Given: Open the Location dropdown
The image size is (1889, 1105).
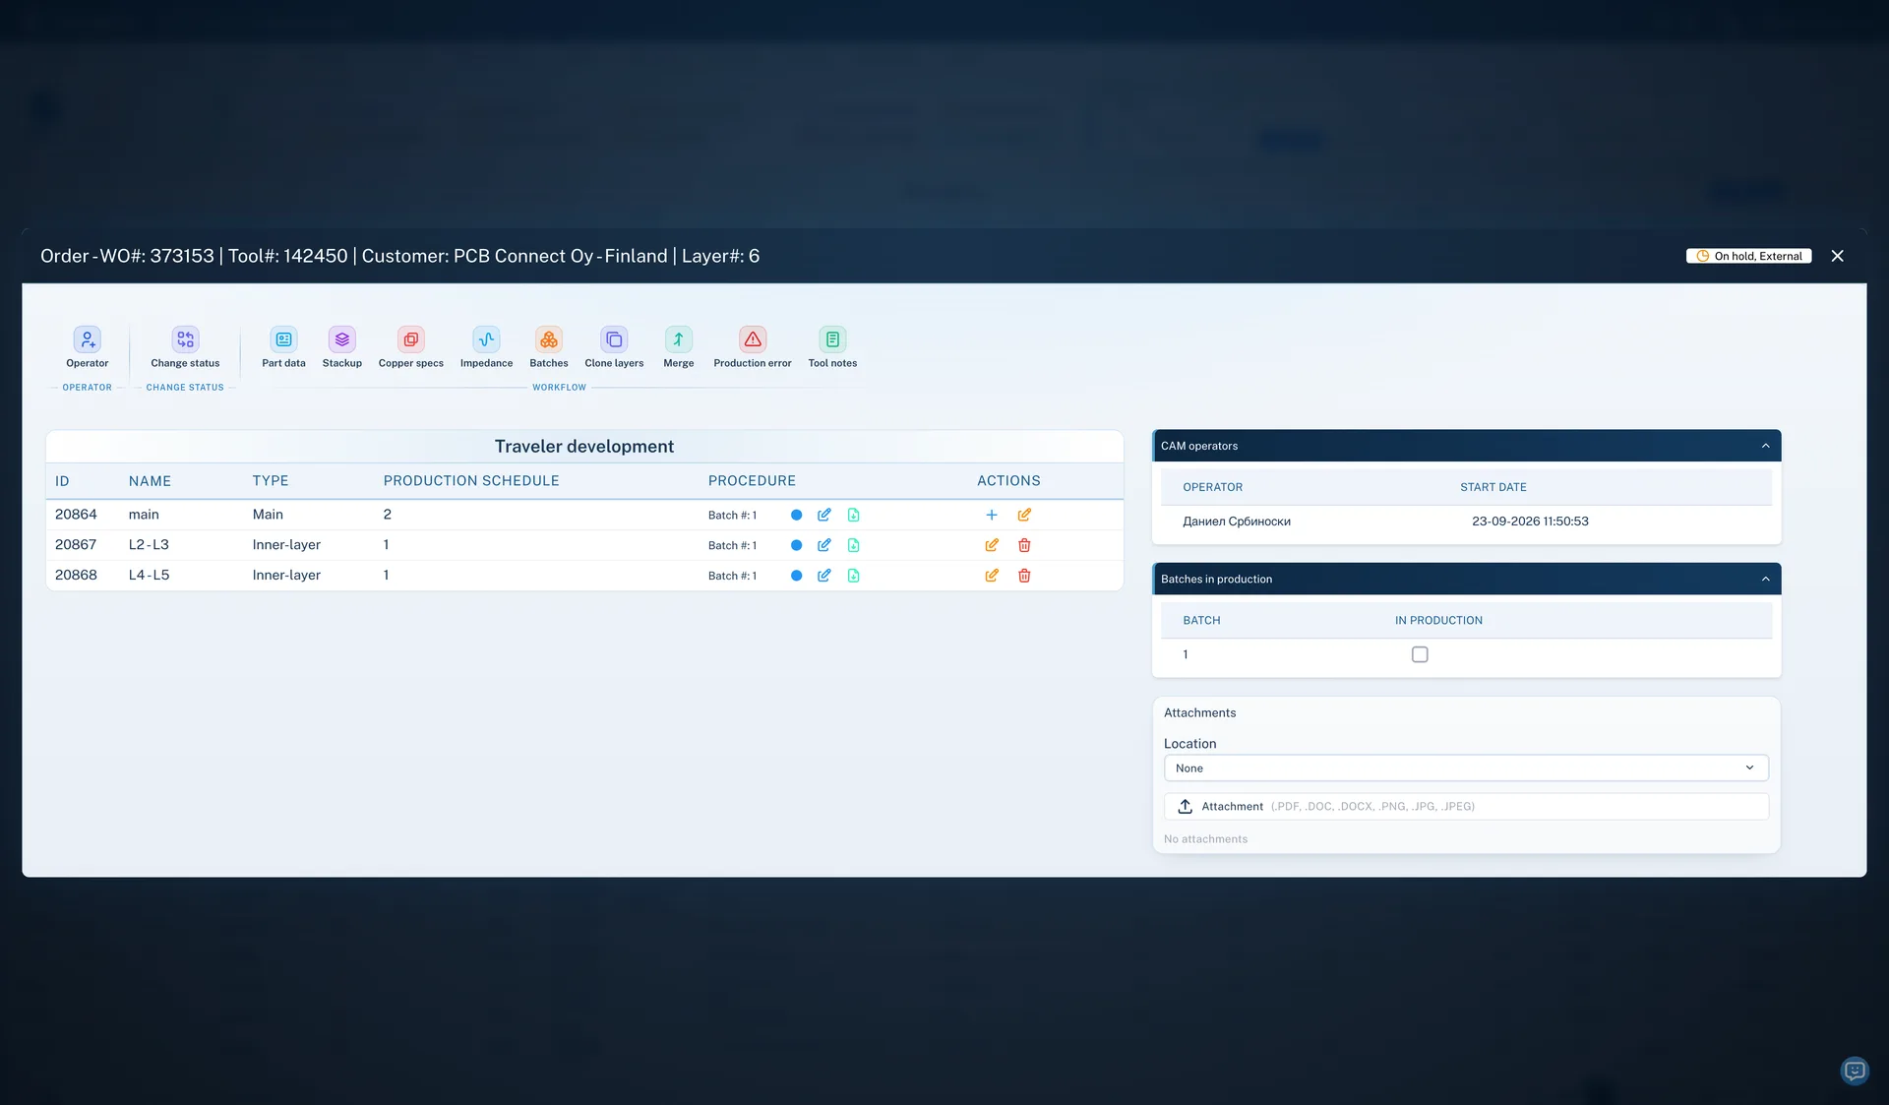Looking at the screenshot, I should 1466,767.
